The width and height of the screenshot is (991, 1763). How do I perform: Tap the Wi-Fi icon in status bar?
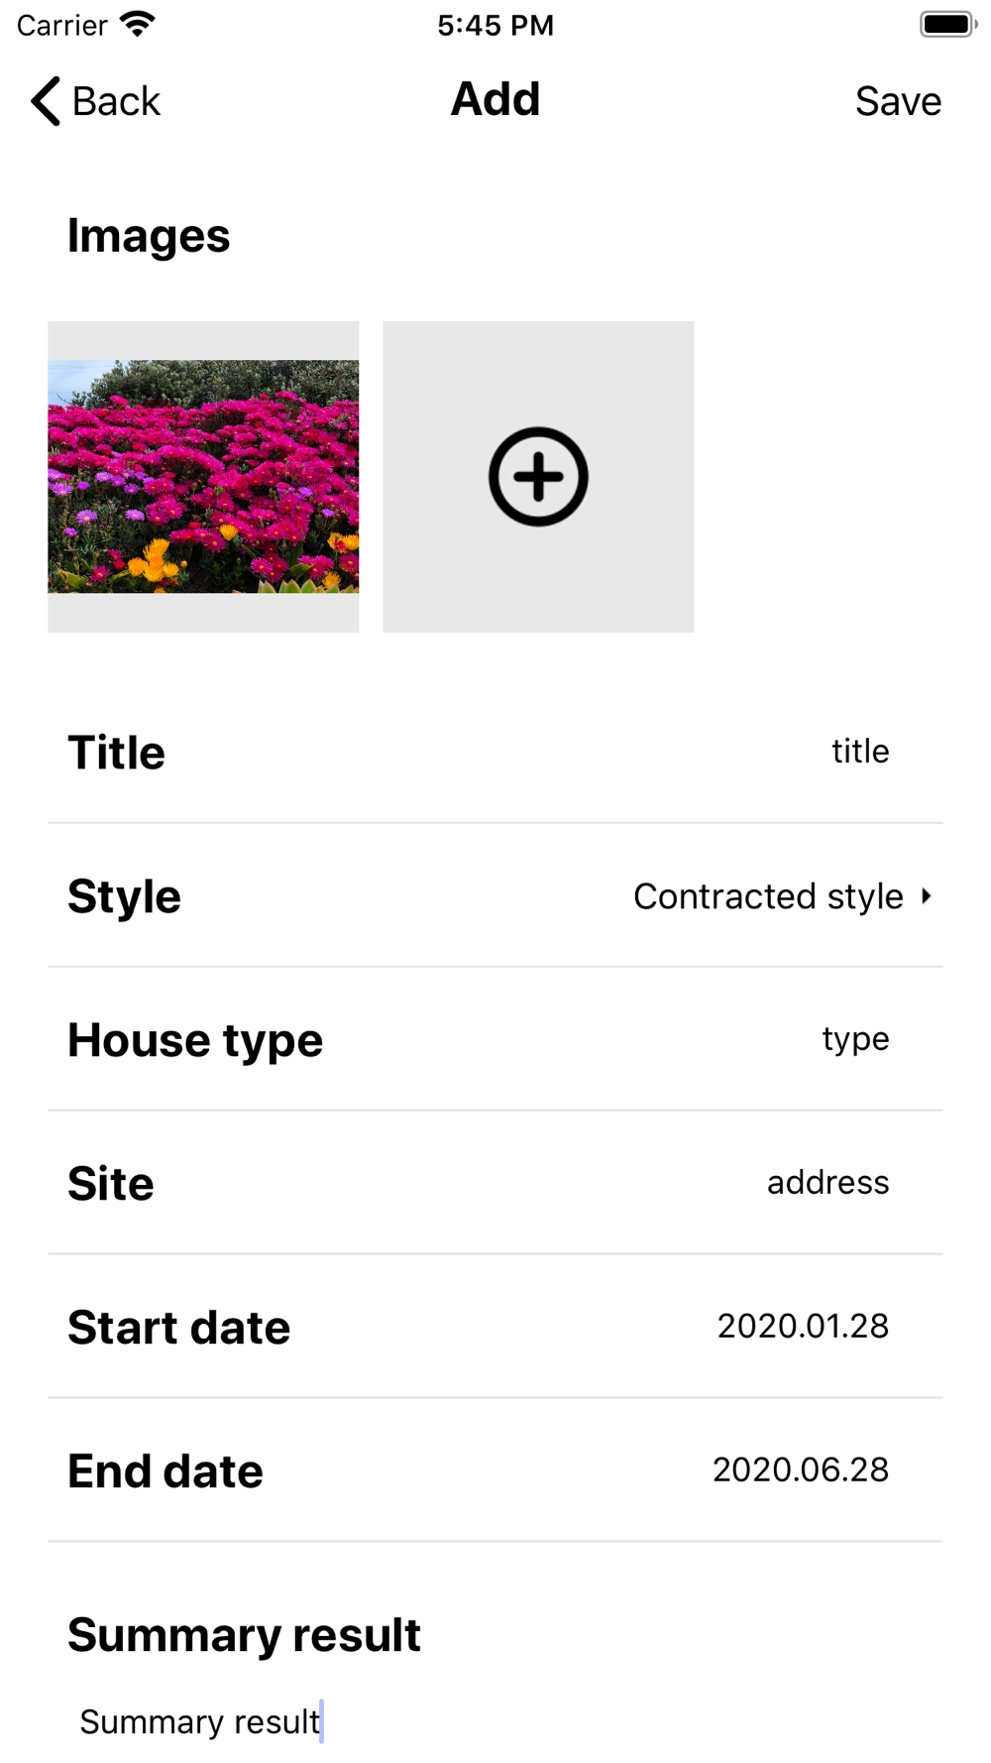138,24
